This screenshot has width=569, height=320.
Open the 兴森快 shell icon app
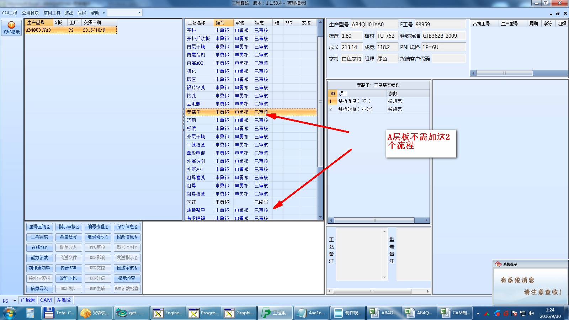tap(95, 313)
